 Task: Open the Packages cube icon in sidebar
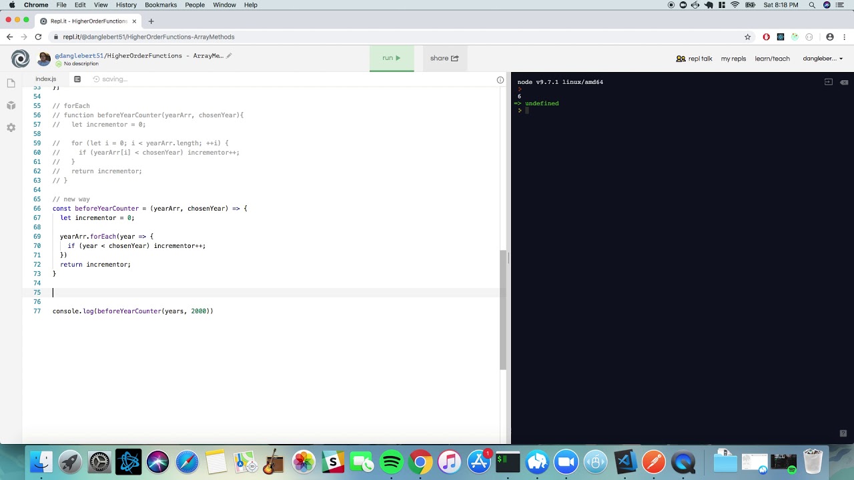click(11, 105)
